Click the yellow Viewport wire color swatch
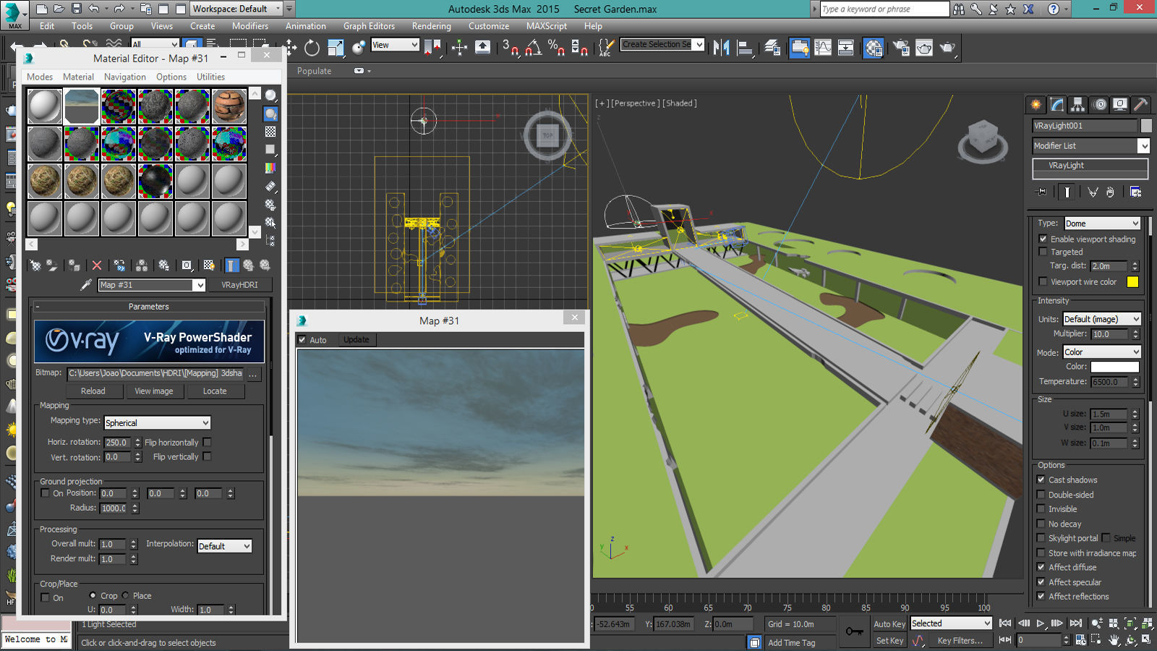Image resolution: width=1157 pixels, height=651 pixels. tap(1132, 282)
